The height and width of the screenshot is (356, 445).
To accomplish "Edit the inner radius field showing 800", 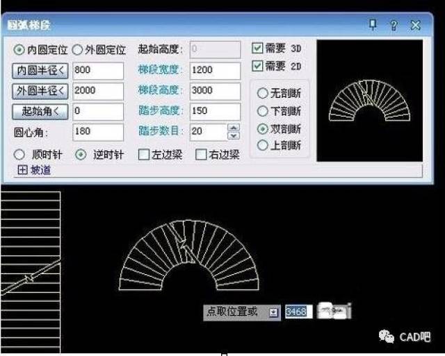I will click(x=98, y=71).
